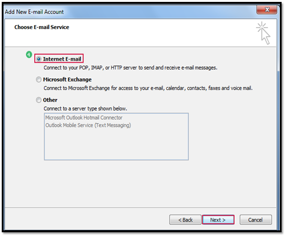Click the Next button
This screenshot has width=286, height=237.
(218, 220)
